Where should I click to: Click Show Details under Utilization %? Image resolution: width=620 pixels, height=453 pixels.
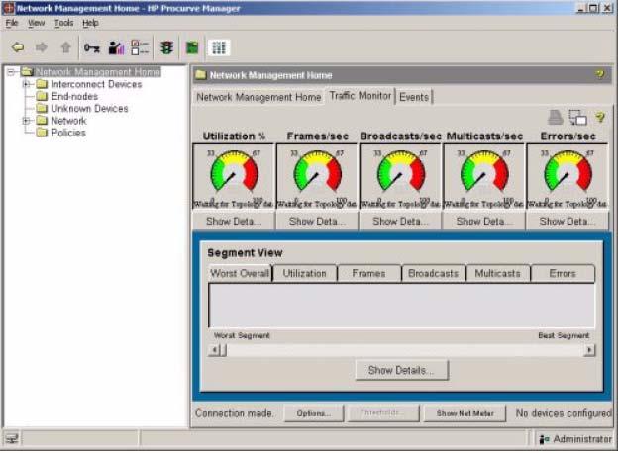(234, 222)
